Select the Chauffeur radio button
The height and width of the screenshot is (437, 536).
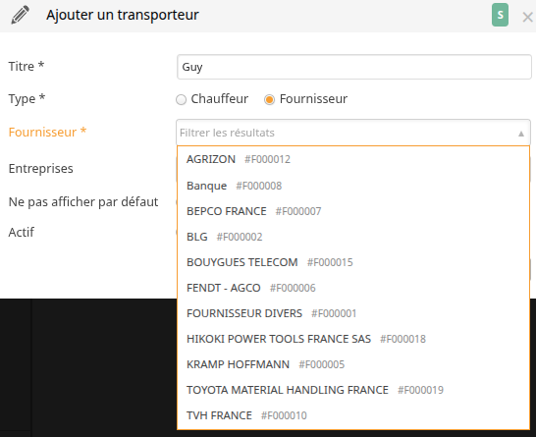182,99
